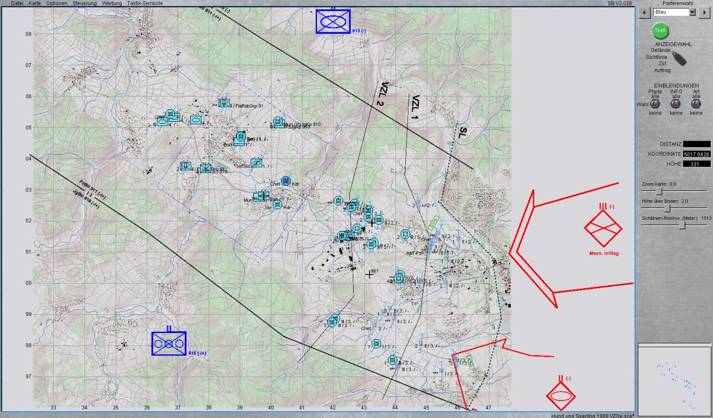713x418 pixels.
Task: Turn the Pfade display knob
Action: [655, 104]
